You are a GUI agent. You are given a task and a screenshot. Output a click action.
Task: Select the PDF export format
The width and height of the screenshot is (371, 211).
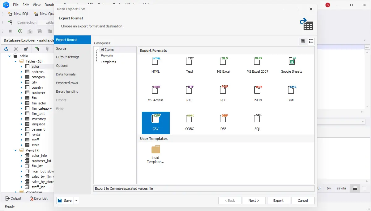(x=224, y=90)
